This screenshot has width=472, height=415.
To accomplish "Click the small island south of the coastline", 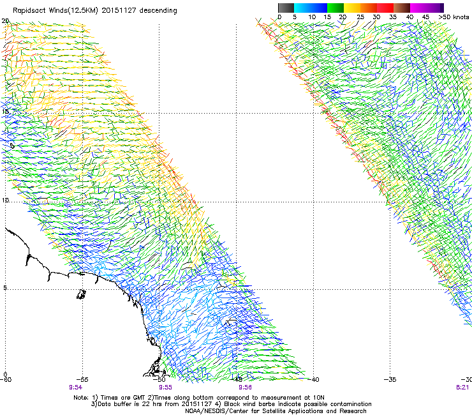I will click(x=81, y=294).
